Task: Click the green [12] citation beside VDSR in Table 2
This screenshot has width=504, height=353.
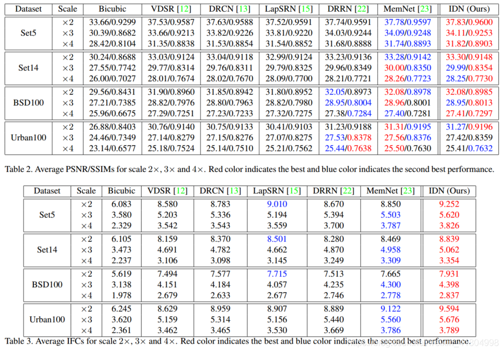Action: 185,9
